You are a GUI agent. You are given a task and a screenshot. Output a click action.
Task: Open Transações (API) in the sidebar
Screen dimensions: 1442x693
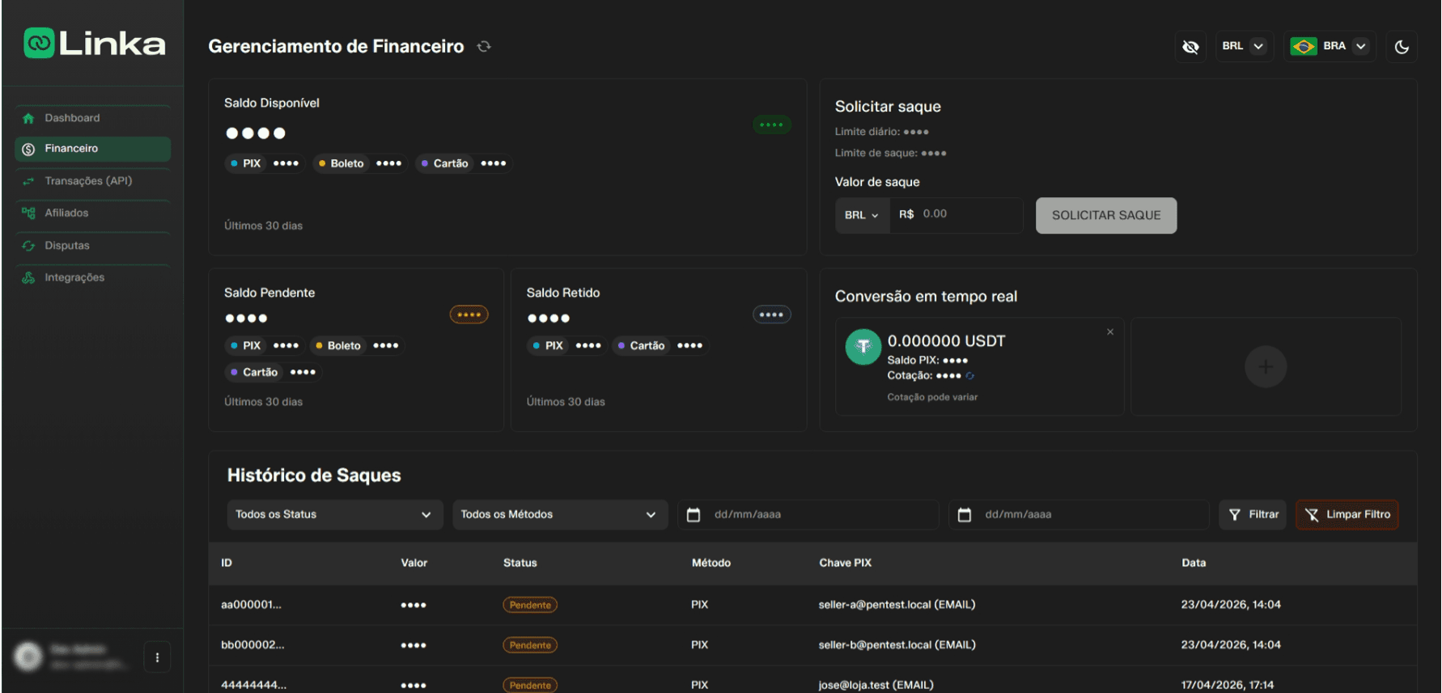point(92,181)
